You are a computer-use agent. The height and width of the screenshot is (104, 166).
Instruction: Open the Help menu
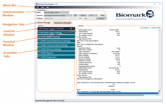click(x=47, y=7)
